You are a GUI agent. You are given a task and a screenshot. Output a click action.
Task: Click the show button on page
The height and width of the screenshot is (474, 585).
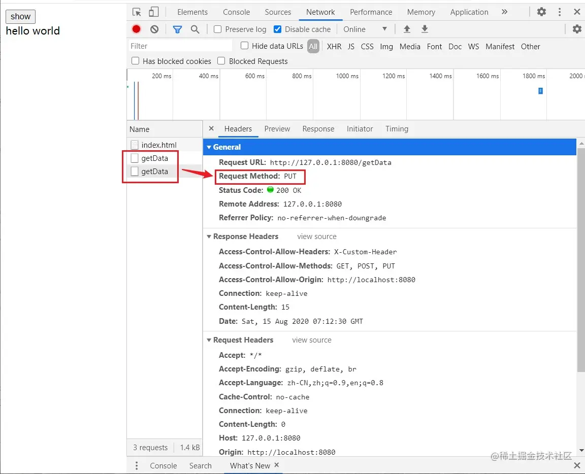(x=20, y=16)
